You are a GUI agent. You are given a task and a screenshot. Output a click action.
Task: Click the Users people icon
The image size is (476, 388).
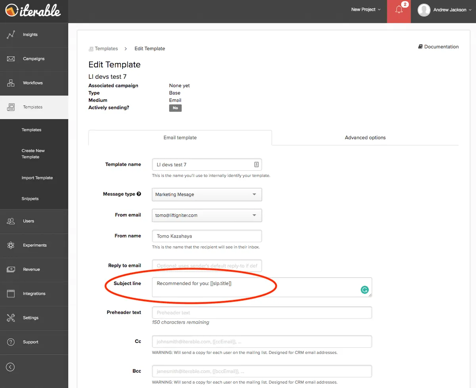click(11, 221)
